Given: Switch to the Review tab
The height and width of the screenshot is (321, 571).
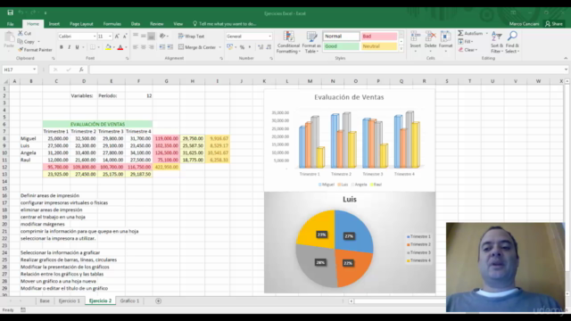Looking at the screenshot, I should tap(157, 24).
